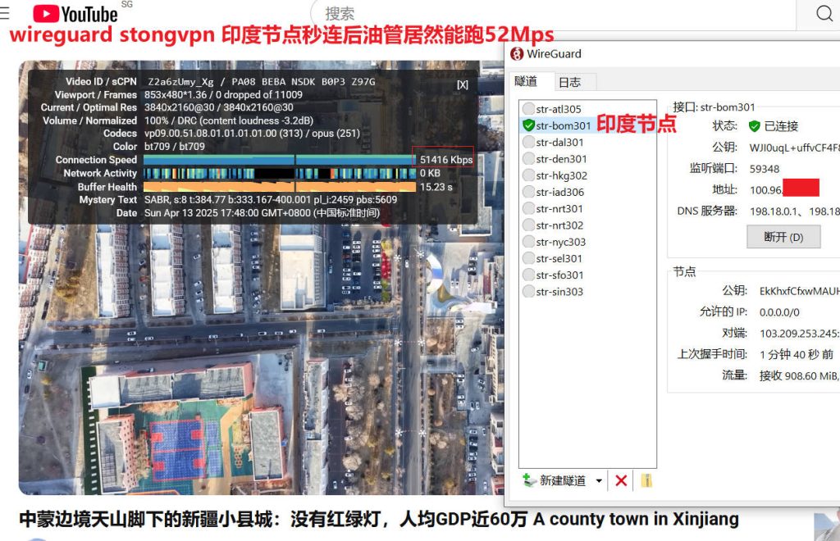Click the listening port value 59348
Viewport: 840px width, 541px height.
(x=765, y=169)
